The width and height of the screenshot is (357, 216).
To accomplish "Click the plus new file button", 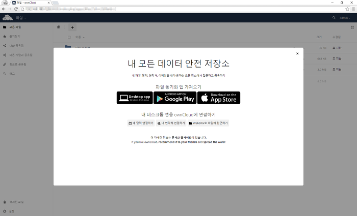I will coord(72,27).
